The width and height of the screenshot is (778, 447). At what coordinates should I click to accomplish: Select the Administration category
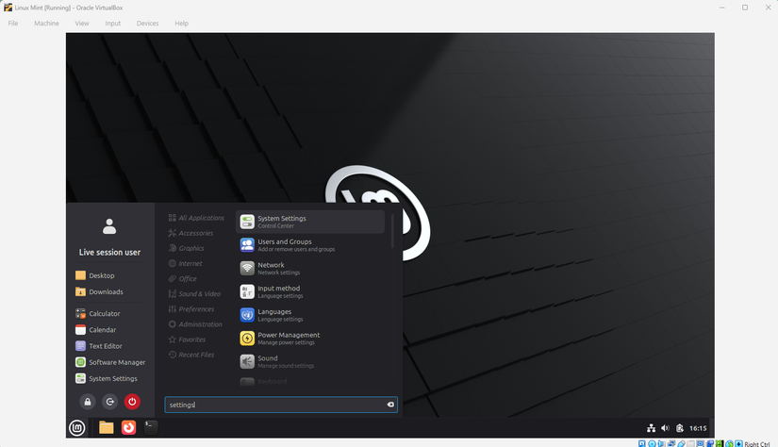coord(195,324)
